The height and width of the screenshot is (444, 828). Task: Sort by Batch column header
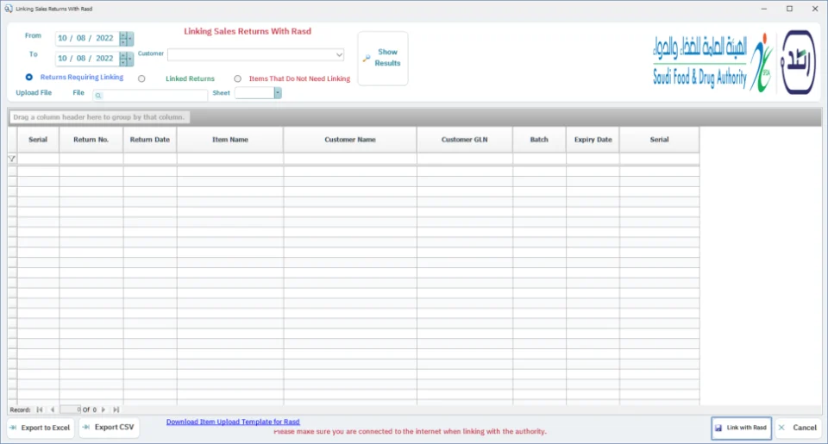[x=539, y=140]
